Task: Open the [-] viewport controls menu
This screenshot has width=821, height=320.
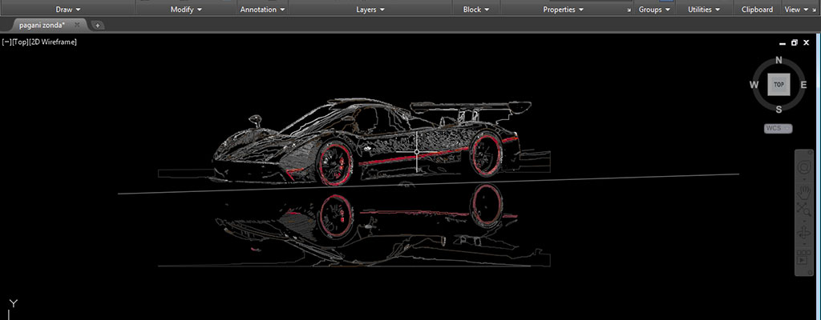Action: 6,42
